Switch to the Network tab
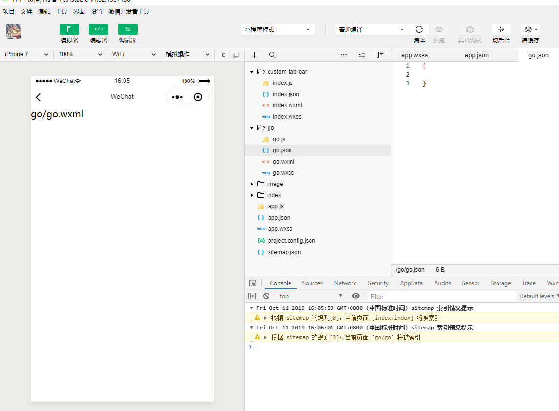Image resolution: width=559 pixels, height=411 pixels. (x=345, y=283)
